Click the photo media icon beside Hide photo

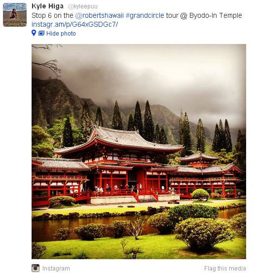[41, 33]
